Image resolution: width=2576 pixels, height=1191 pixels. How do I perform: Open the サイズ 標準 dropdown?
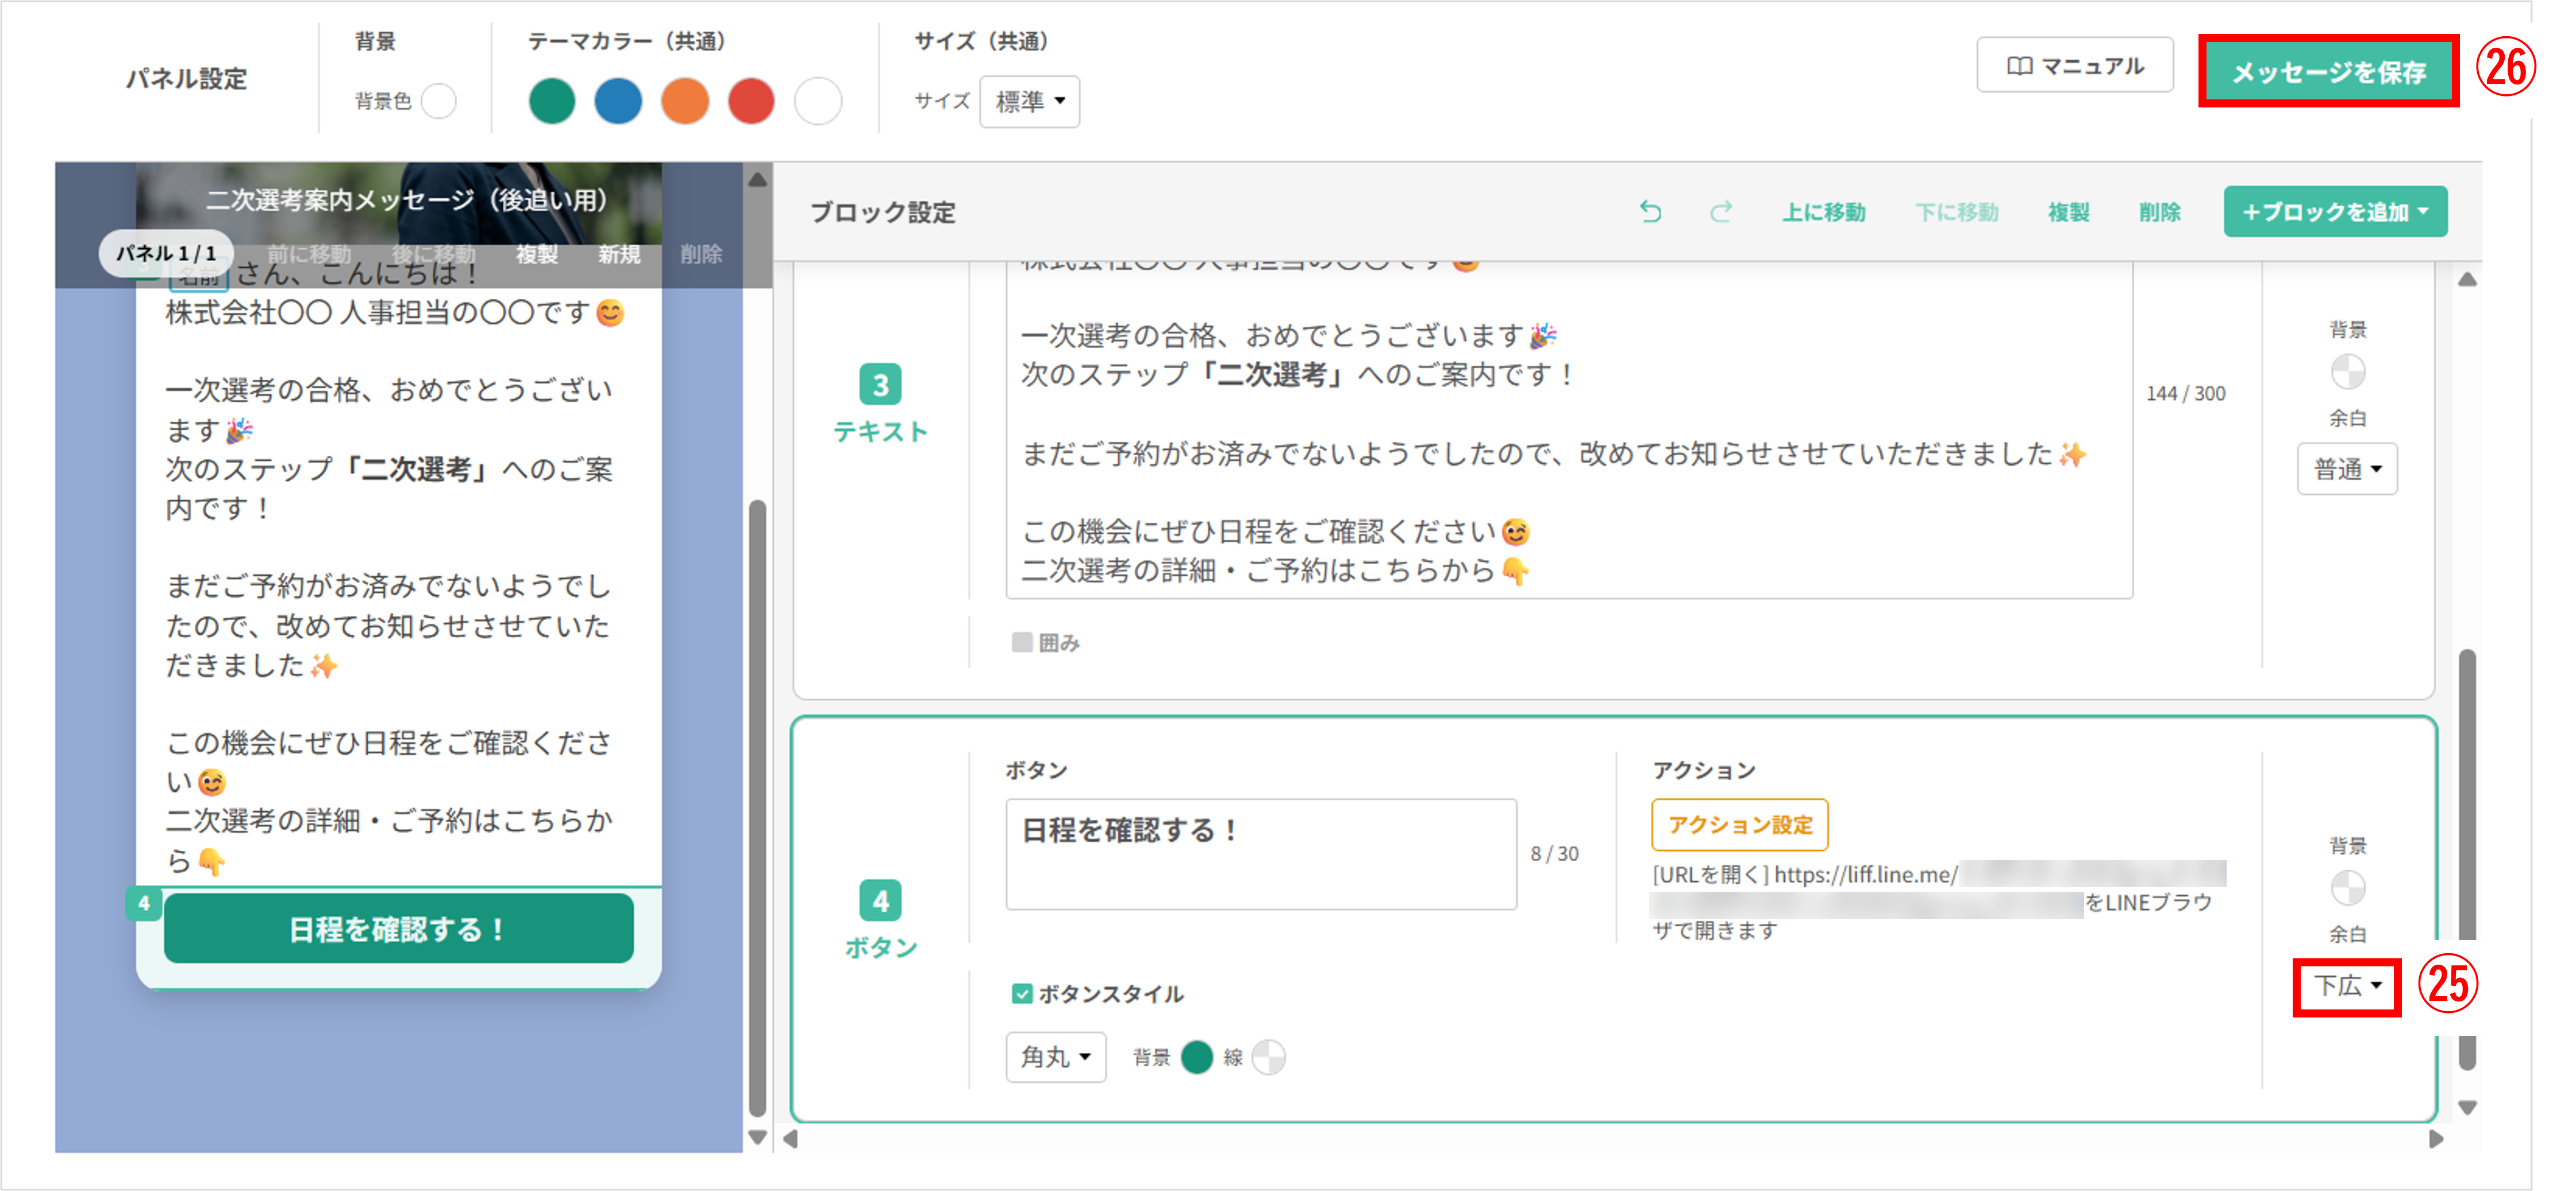pyautogui.click(x=1029, y=101)
